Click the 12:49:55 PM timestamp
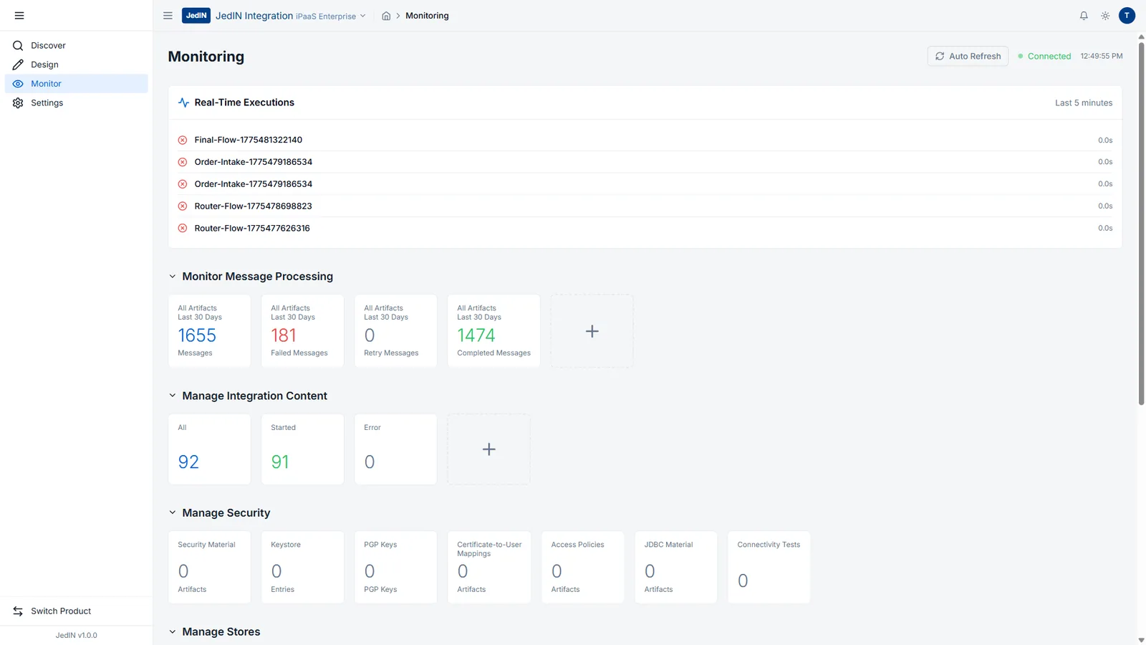The height and width of the screenshot is (645, 1146). pos(1102,56)
